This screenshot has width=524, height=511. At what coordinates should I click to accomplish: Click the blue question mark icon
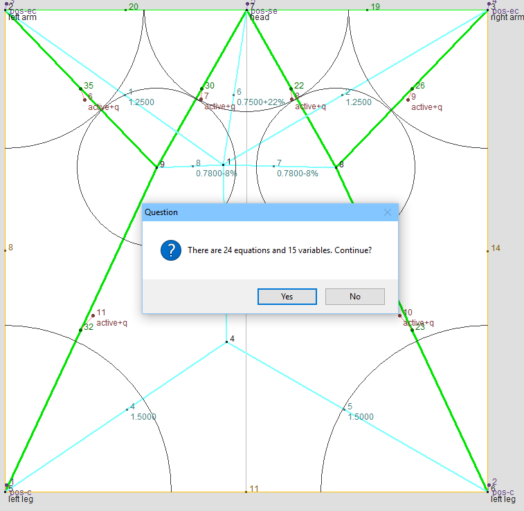171,250
